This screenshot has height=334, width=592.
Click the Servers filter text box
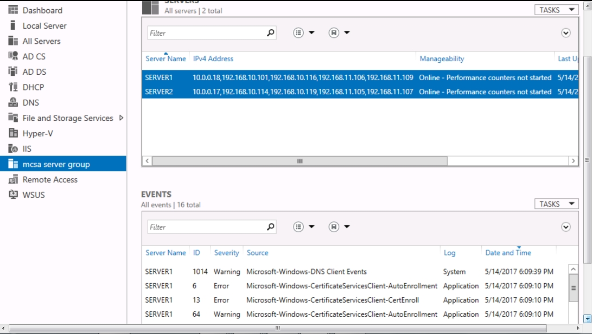click(x=207, y=33)
